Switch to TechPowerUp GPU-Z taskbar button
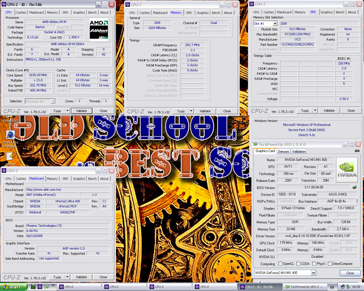 (305, 287)
